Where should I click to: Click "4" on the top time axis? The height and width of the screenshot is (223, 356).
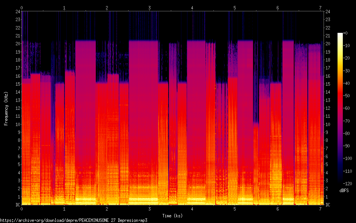[192, 8]
